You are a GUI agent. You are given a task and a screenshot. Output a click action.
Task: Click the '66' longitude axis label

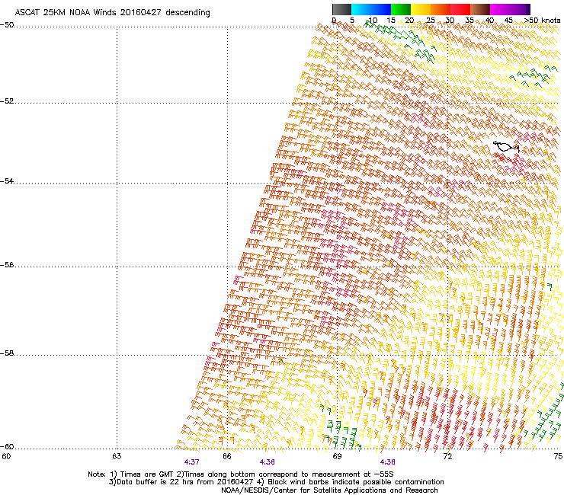(x=227, y=456)
